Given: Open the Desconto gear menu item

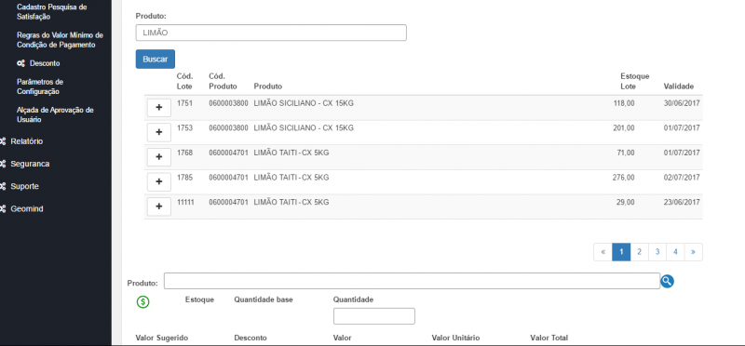Looking at the screenshot, I should (x=38, y=63).
